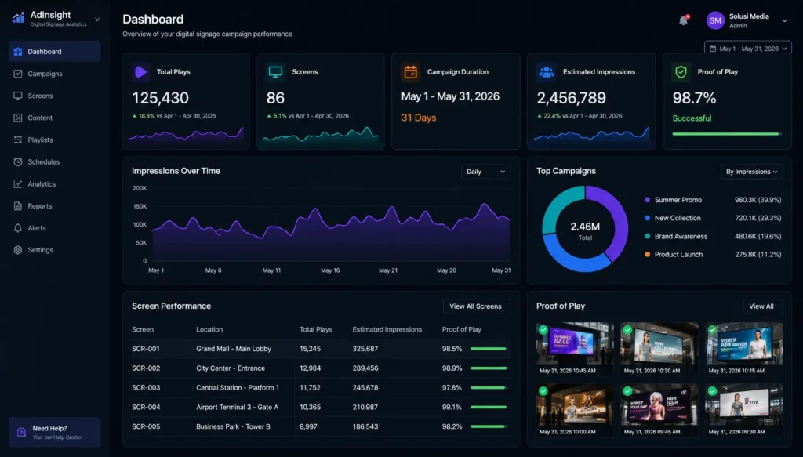The height and width of the screenshot is (457, 803).
Task: Click the purple Summer Promo legend dot
Action: pos(647,200)
